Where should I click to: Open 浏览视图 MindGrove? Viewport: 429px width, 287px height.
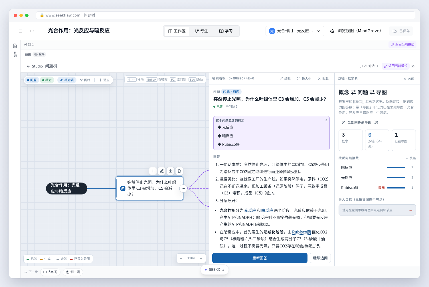pyautogui.click(x=355, y=31)
